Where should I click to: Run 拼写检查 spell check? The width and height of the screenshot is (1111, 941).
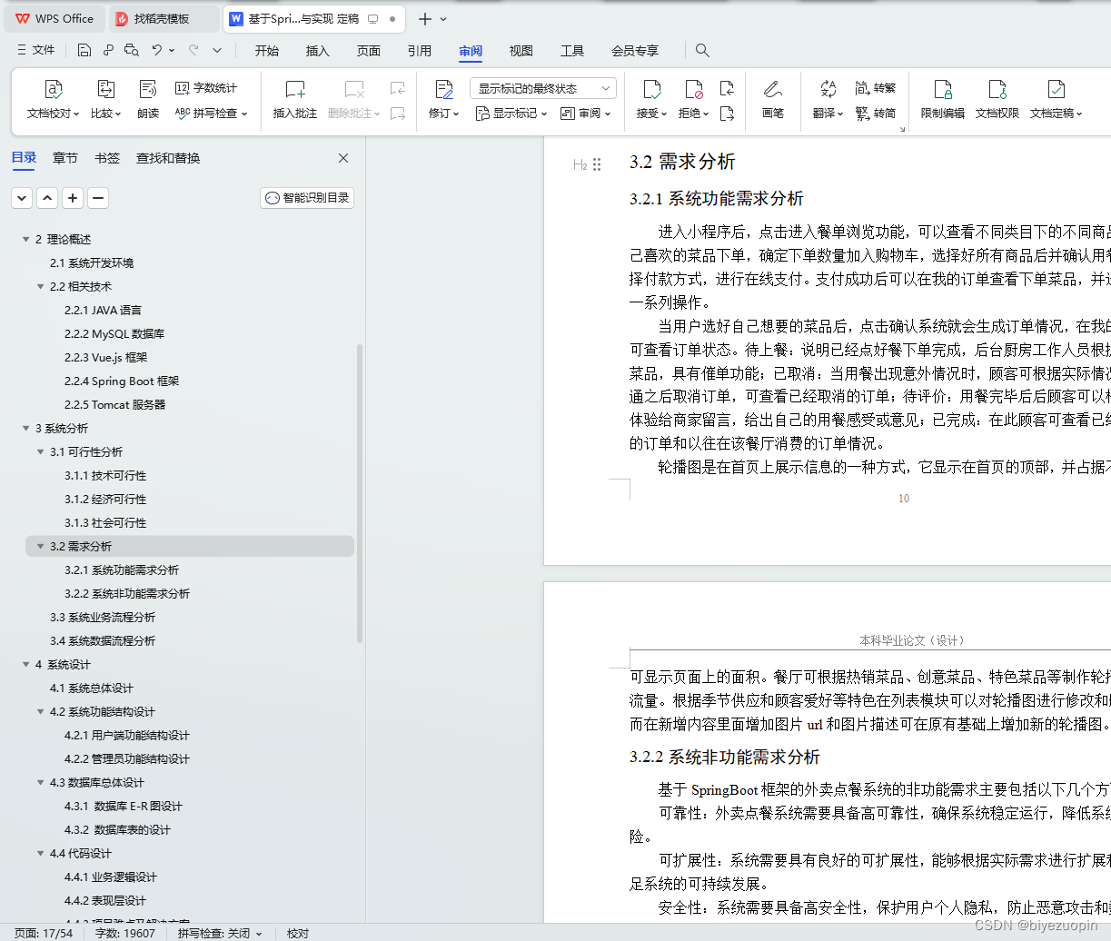tap(211, 114)
